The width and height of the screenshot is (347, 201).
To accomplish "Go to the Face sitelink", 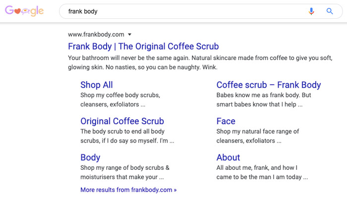I will [x=226, y=121].
